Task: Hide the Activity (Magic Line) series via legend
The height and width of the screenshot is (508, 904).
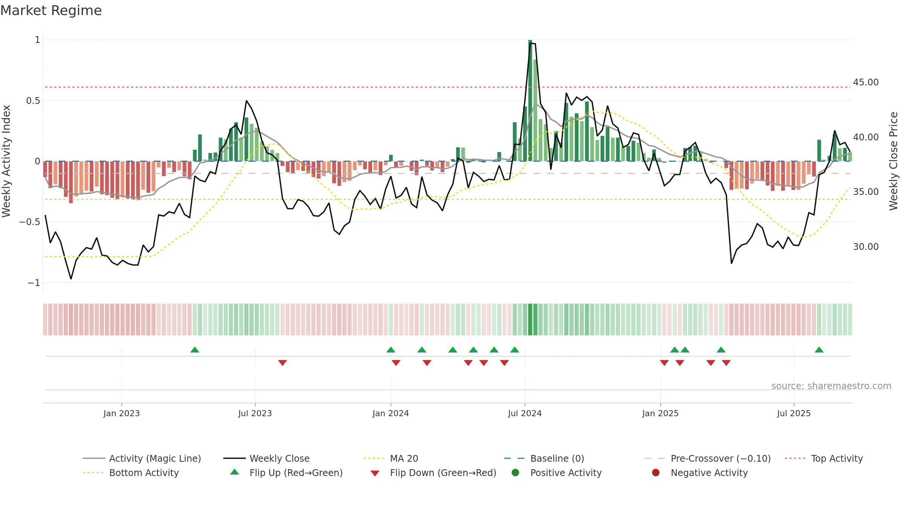Action: pyautogui.click(x=142, y=458)
